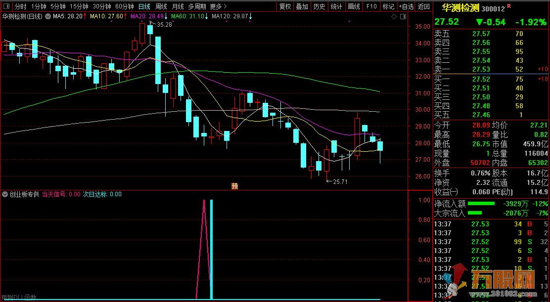Click the 35.28 high price annotation
The image size is (550, 302).
[164, 25]
